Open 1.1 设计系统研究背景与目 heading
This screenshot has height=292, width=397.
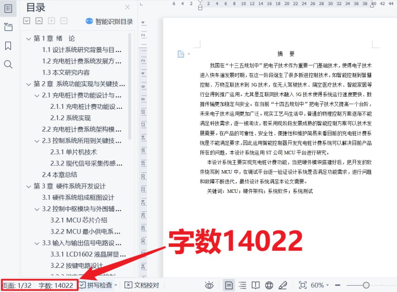(81, 50)
